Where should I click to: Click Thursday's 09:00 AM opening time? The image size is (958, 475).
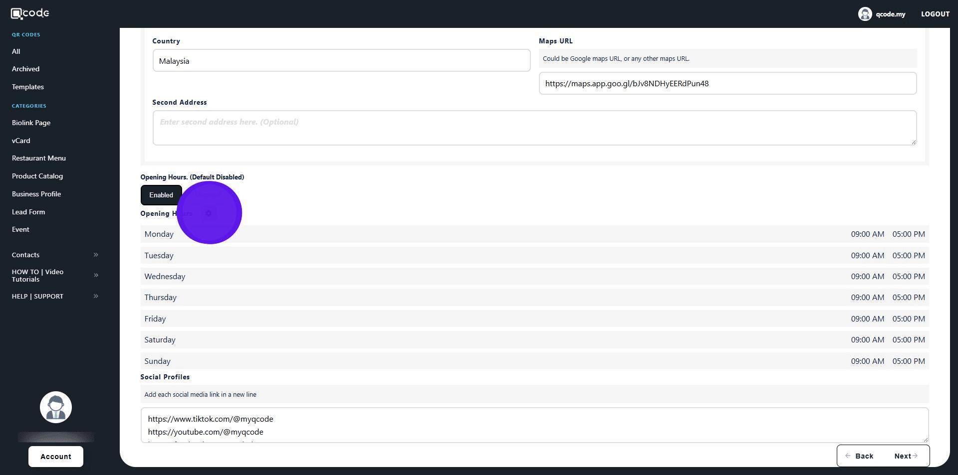868,297
